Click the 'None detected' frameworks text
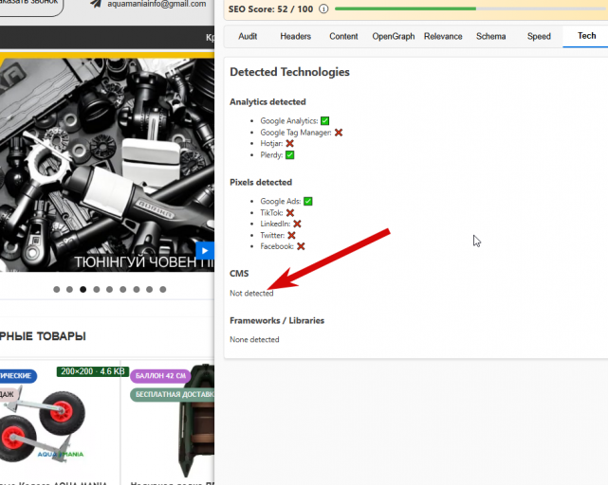This screenshot has width=608, height=485. (x=254, y=340)
